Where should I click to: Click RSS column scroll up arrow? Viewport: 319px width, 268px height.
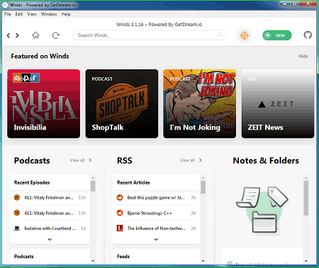click(203, 177)
